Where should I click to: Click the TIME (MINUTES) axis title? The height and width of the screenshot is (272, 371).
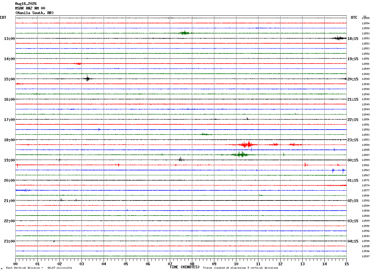coord(185,267)
